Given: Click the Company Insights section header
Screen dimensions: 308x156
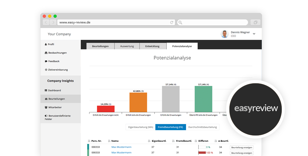Looking at the screenshot, I should [61, 81].
